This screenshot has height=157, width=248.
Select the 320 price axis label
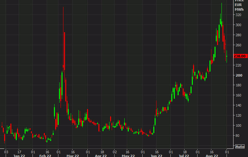pos(238,15)
